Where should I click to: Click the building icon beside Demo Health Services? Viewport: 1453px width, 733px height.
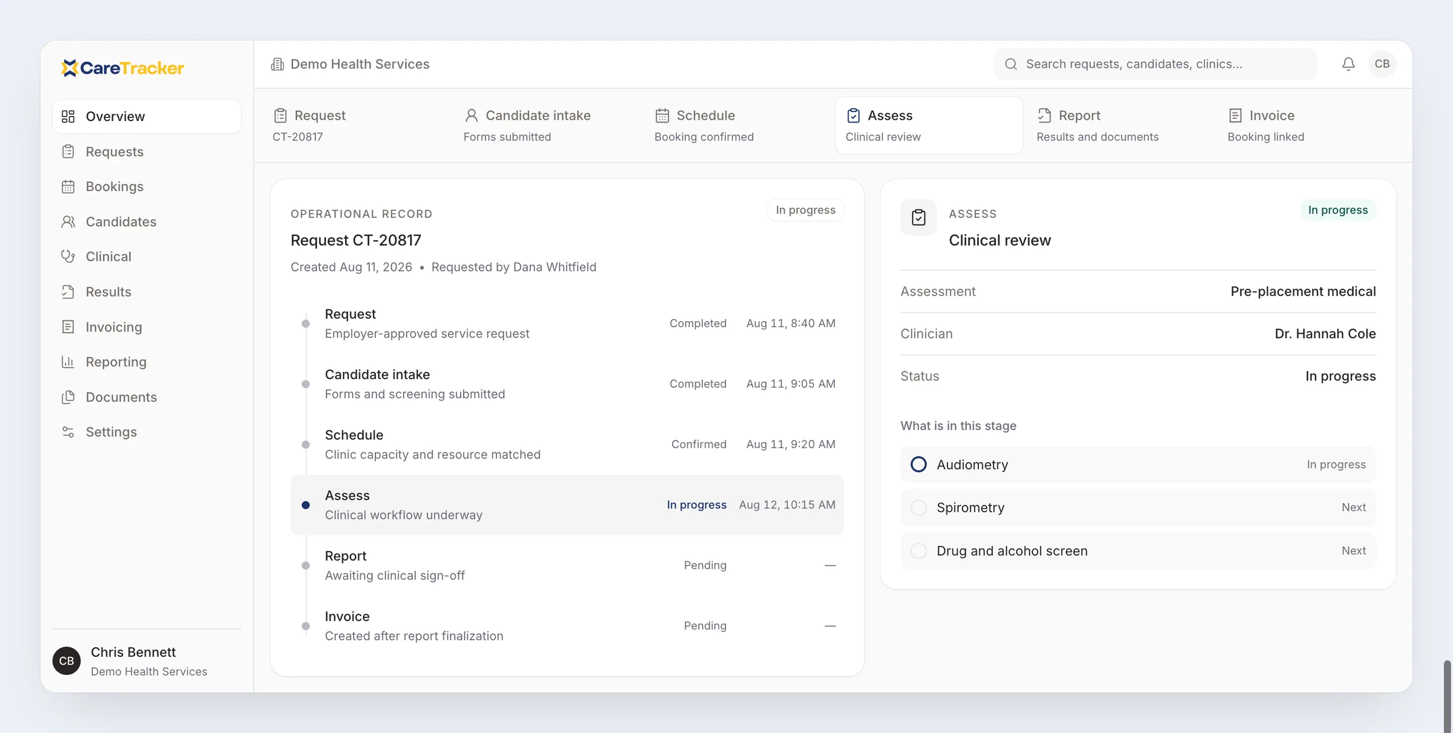(277, 64)
